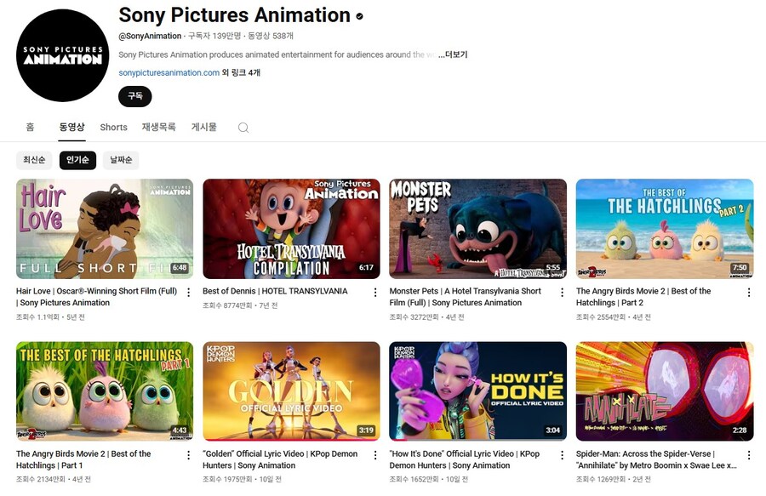Select the 인기순 sort chip
This screenshot has width=766, height=496.
pos(77,160)
